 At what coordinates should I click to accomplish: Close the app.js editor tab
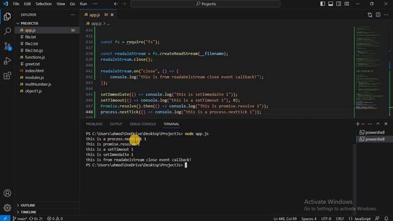[112, 15]
